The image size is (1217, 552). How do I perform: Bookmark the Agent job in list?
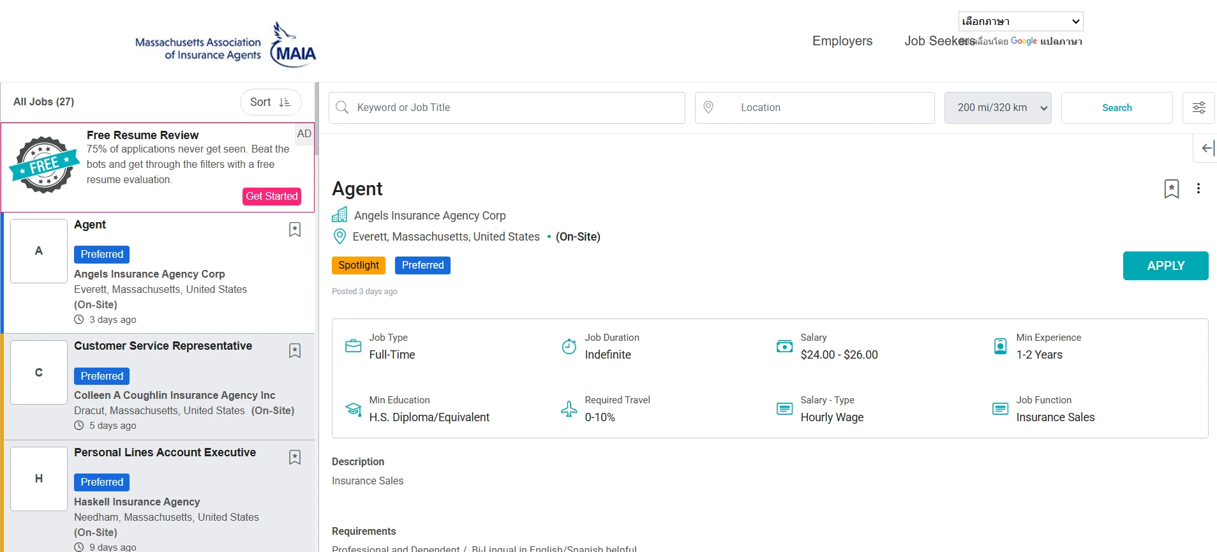pyautogui.click(x=295, y=229)
